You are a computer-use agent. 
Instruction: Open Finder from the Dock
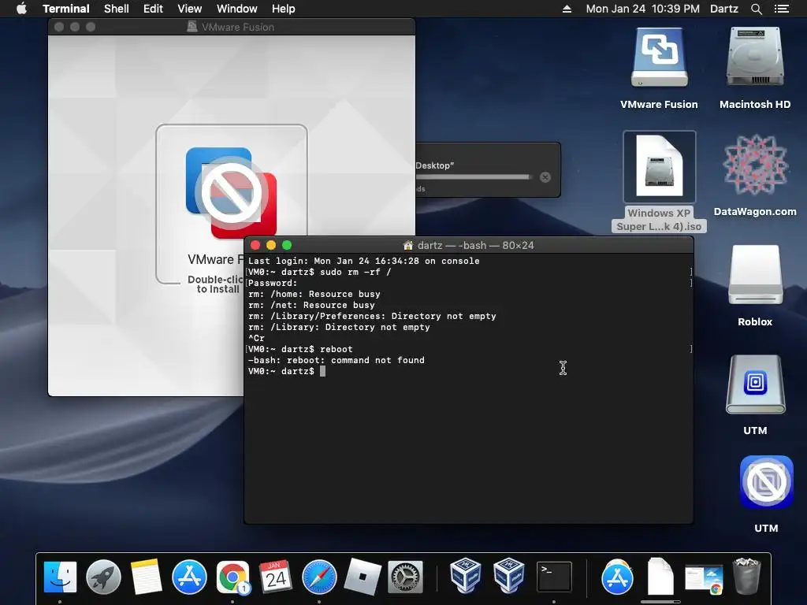(x=60, y=577)
